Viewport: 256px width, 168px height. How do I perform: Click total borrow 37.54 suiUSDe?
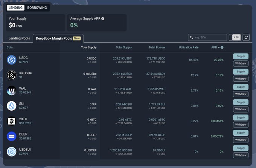tap(156, 73)
